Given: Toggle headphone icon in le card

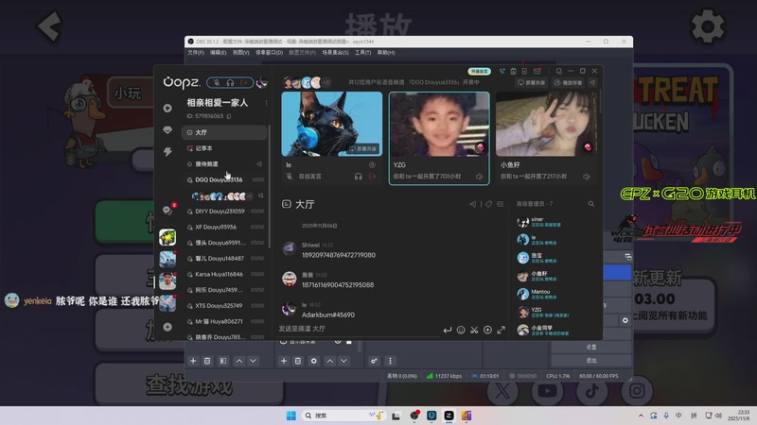Looking at the screenshot, I should (x=359, y=177).
